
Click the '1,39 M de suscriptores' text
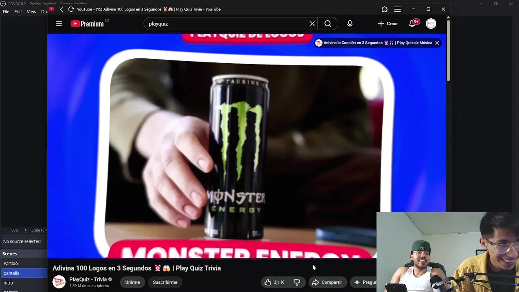(x=89, y=286)
